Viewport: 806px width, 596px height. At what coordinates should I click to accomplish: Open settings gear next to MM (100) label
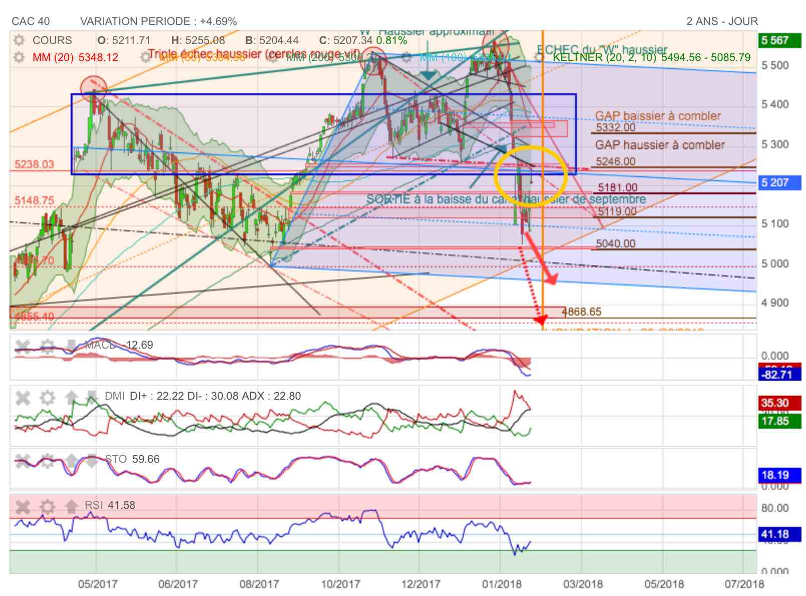pyautogui.click(x=407, y=57)
